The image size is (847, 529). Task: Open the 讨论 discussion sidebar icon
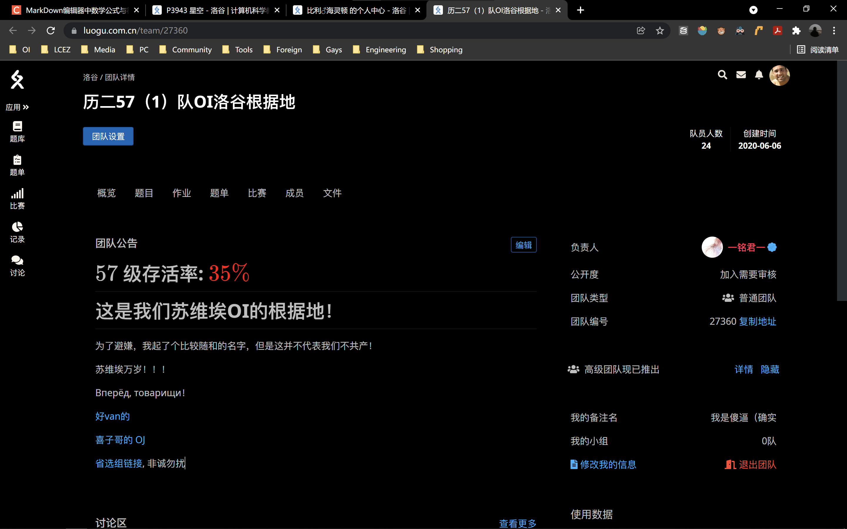click(17, 266)
